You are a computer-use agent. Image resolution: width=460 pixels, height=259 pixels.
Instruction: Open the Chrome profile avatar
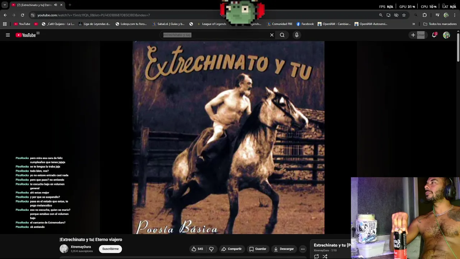(446, 15)
